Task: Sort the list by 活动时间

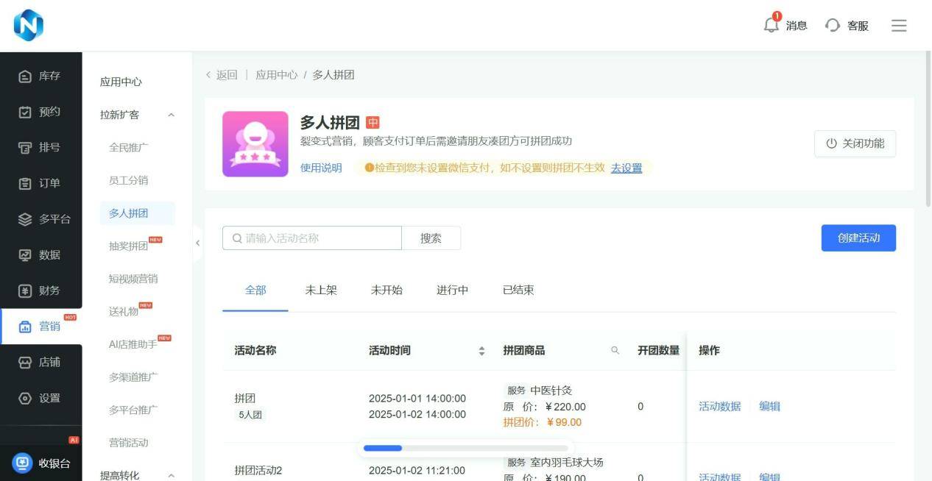Action: tap(481, 351)
